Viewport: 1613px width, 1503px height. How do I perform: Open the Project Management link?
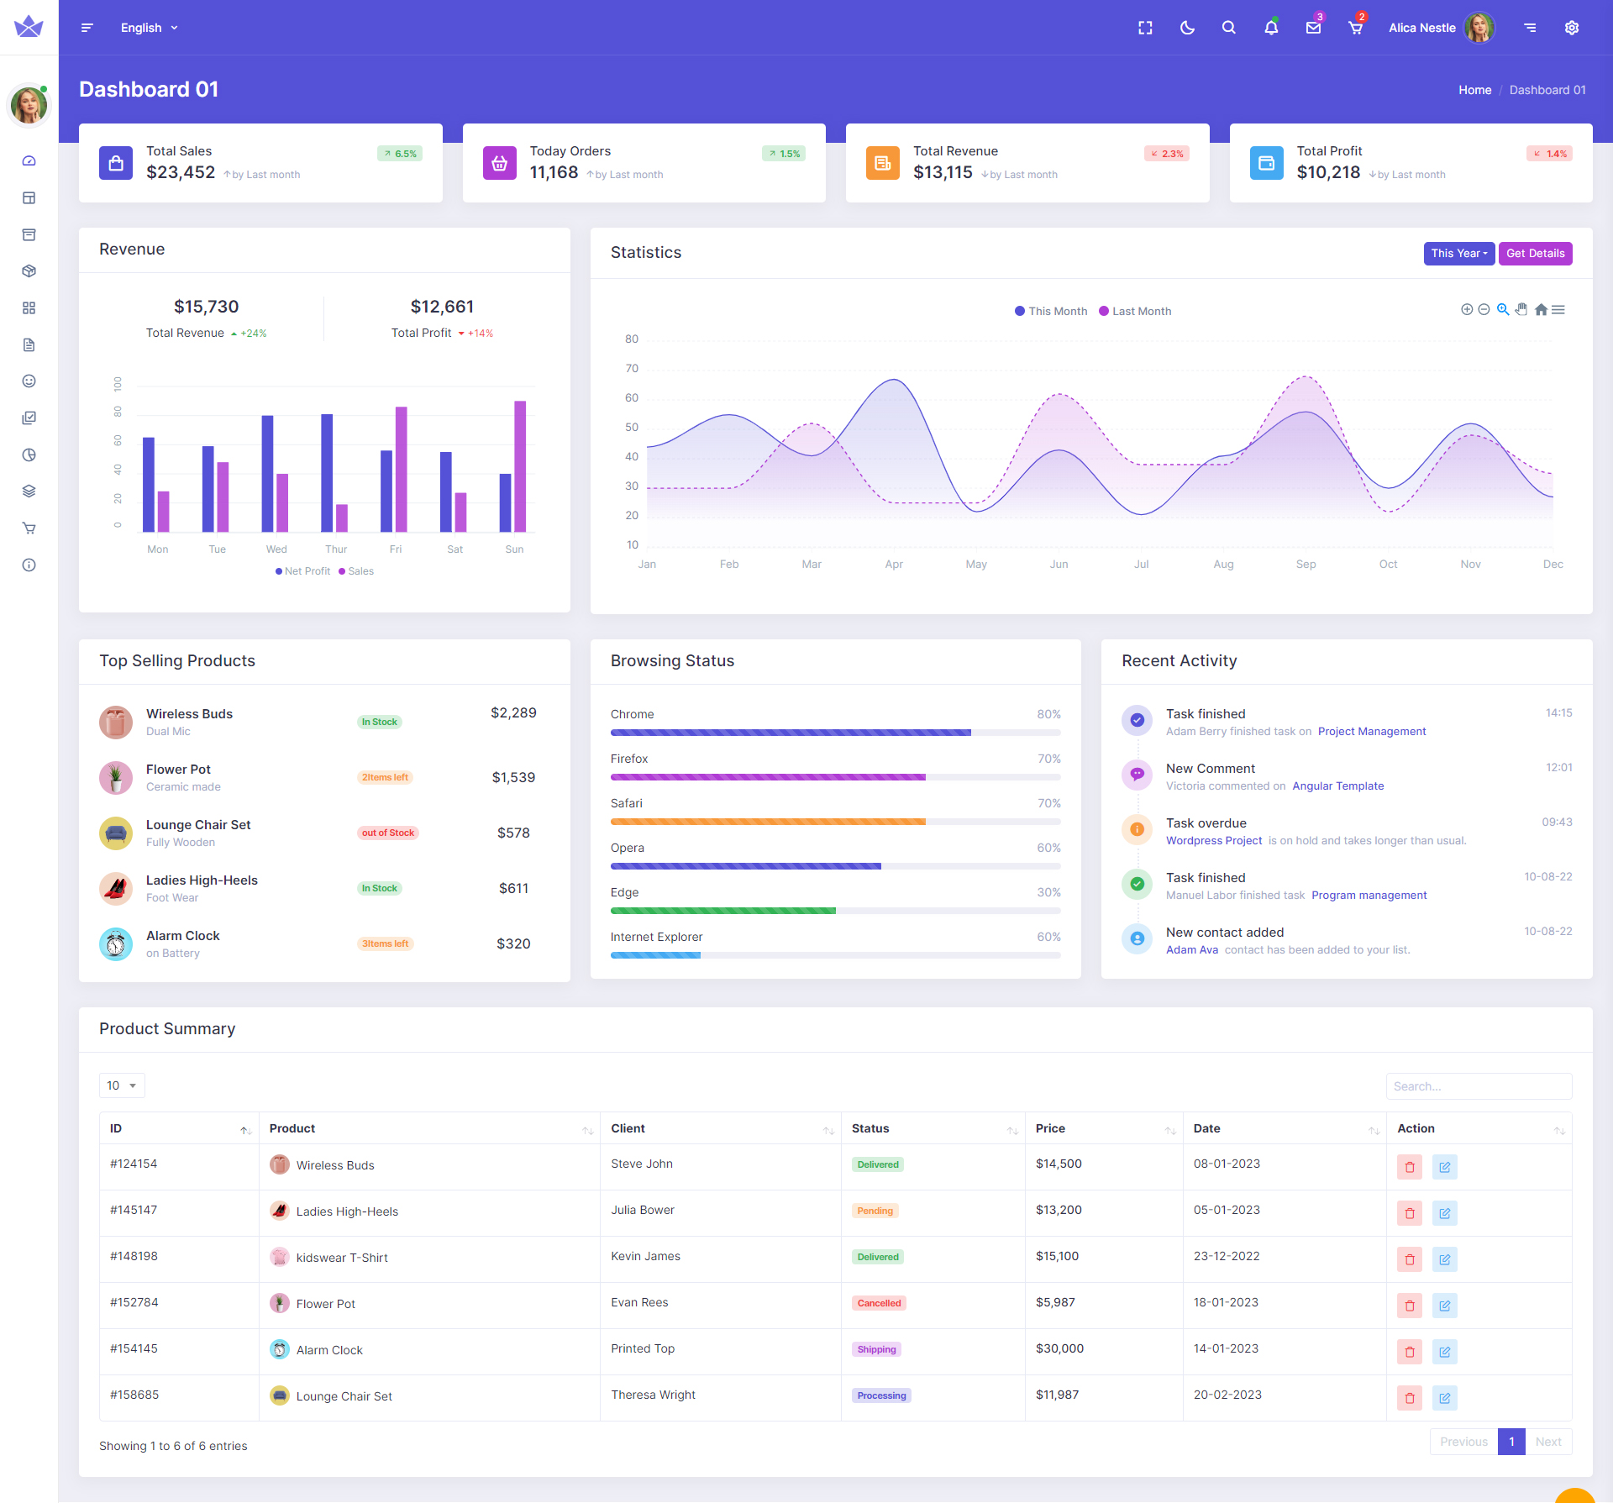point(1371,732)
